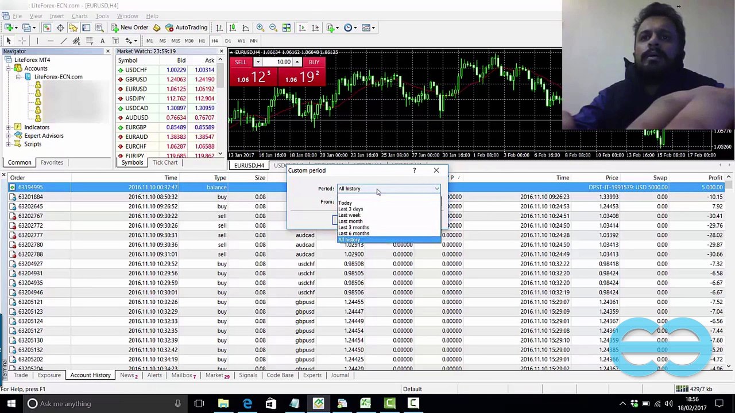Open the Charts menu
735x413 pixels.
pyautogui.click(x=80, y=15)
